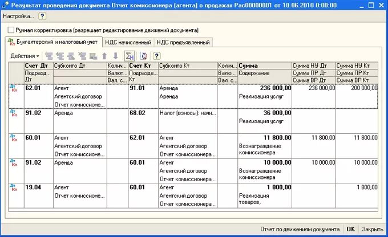Open the Настройка... menu

click(x=18, y=17)
